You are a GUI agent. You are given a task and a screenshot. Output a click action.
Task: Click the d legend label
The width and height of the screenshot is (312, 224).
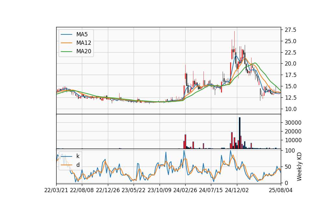pyautogui.click(x=78, y=165)
